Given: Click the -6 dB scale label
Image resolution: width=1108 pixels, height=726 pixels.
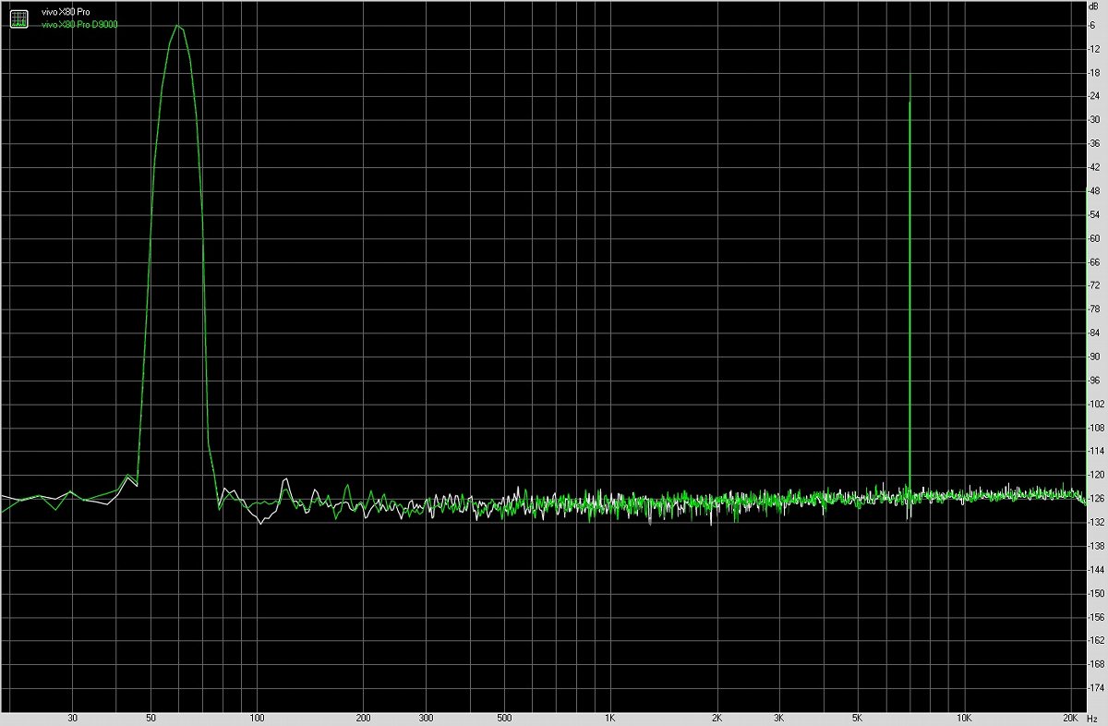Looking at the screenshot, I should (x=1093, y=24).
